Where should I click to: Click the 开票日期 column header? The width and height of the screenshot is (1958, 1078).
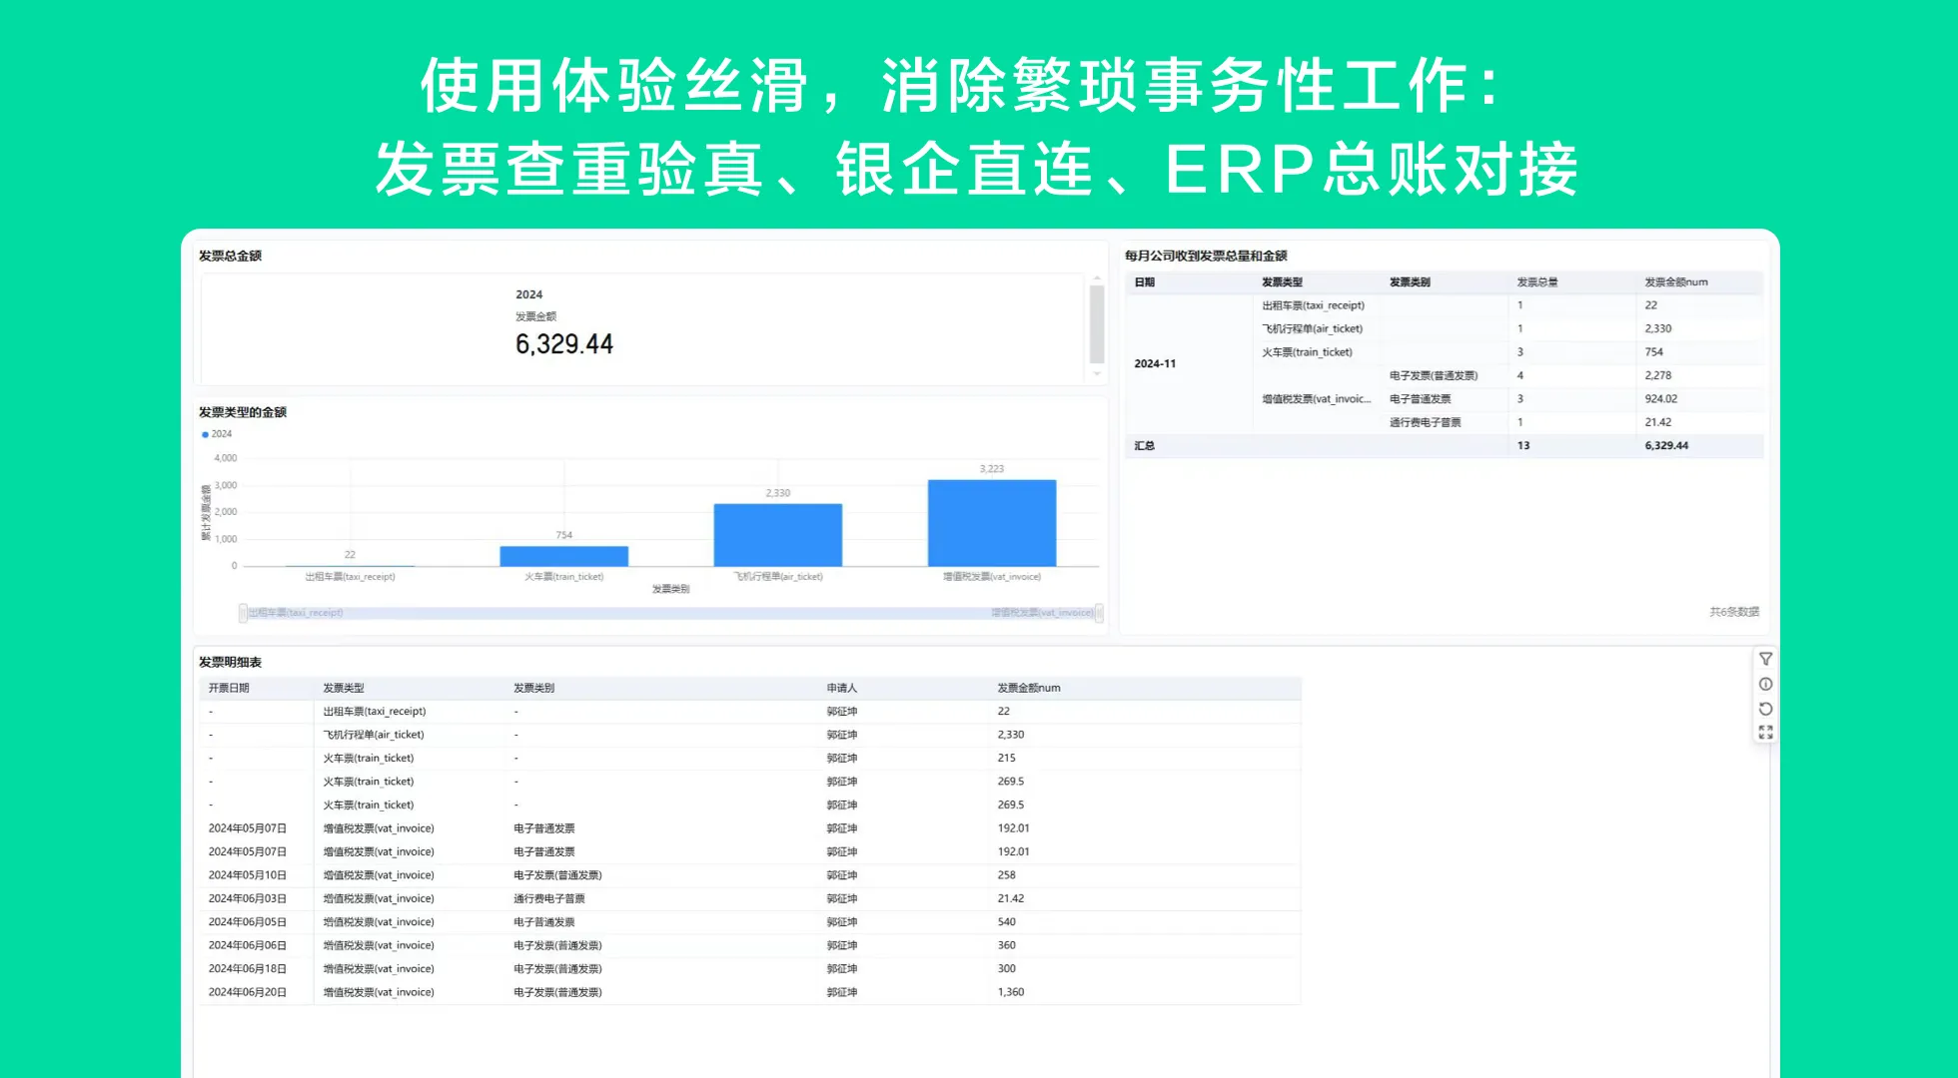point(232,688)
